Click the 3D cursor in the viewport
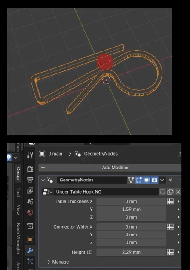 pyautogui.click(x=107, y=80)
